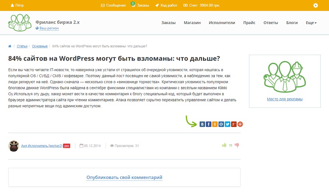Click the article headline about WordPress
The height and width of the screenshot is (194, 329).
(x=114, y=59)
